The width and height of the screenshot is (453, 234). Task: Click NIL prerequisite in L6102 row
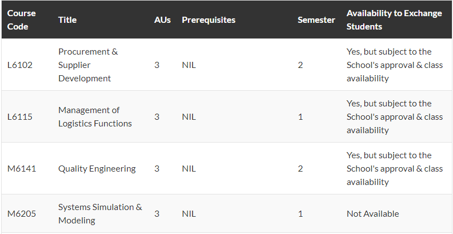point(189,65)
